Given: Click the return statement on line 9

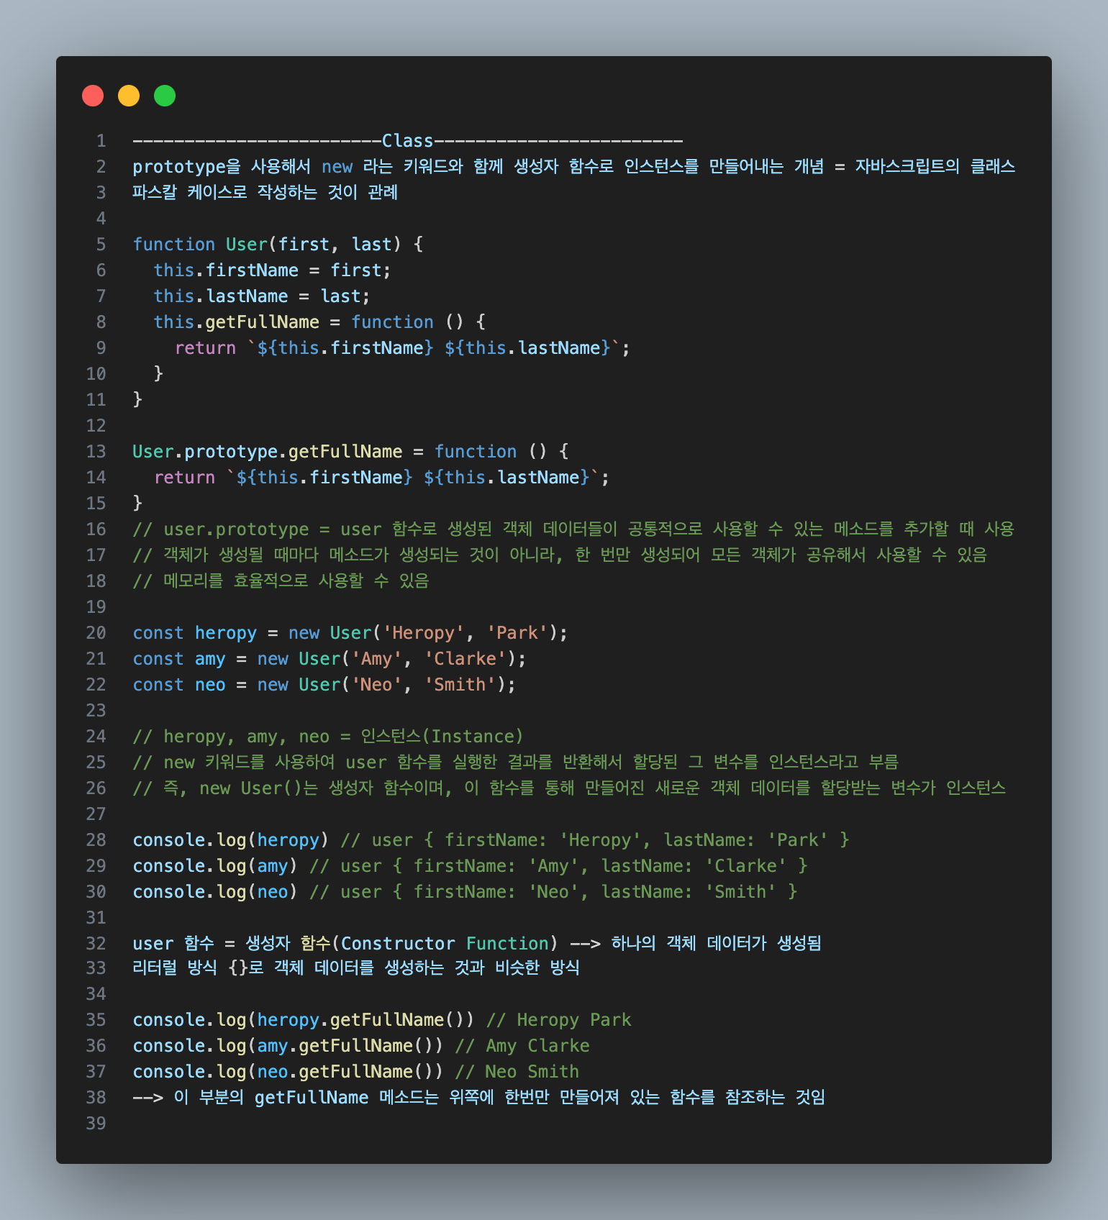Looking at the screenshot, I should (x=403, y=348).
